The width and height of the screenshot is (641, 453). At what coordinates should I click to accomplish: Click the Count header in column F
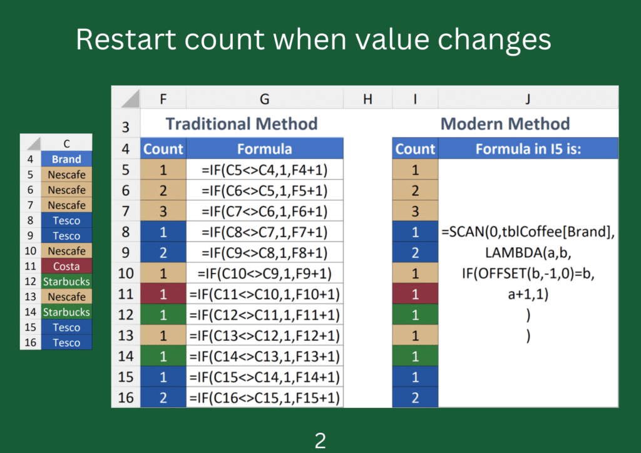click(163, 149)
